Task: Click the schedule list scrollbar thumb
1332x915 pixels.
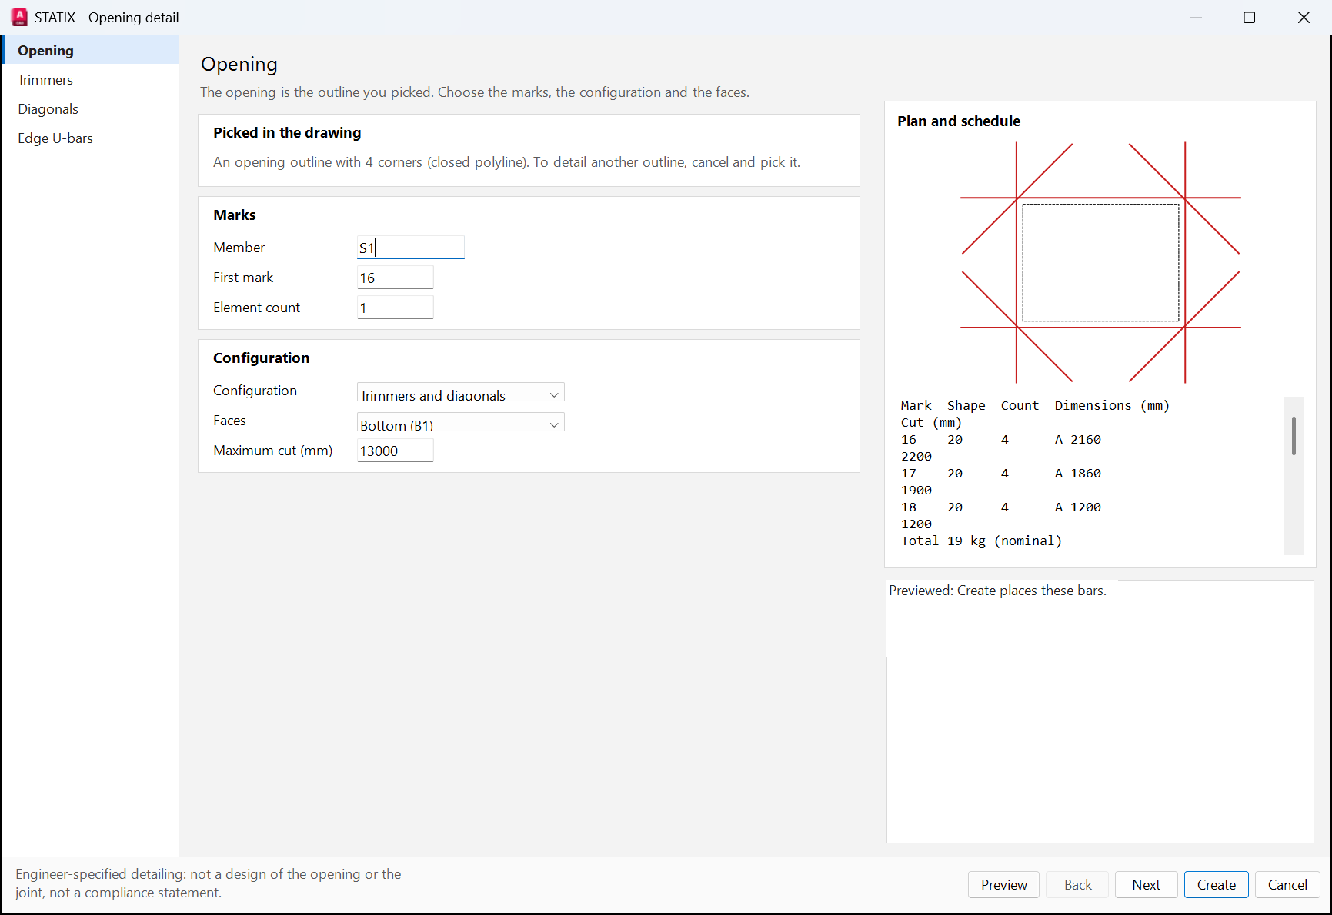Action: tap(1294, 436)
